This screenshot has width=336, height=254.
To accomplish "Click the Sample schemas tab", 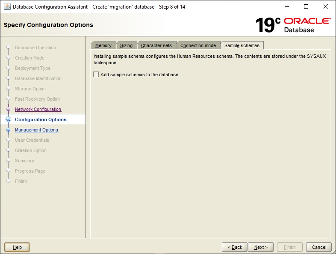I will click(242, 45).
